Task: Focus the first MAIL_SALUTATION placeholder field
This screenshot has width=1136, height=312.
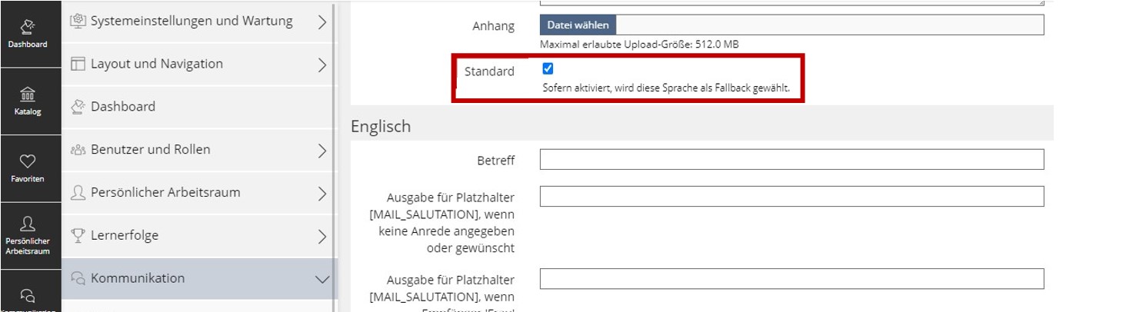Action: coord(791,197)
